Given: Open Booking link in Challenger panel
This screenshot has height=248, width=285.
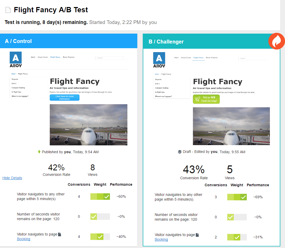Looking at the screenshot, I should (161, 239).
